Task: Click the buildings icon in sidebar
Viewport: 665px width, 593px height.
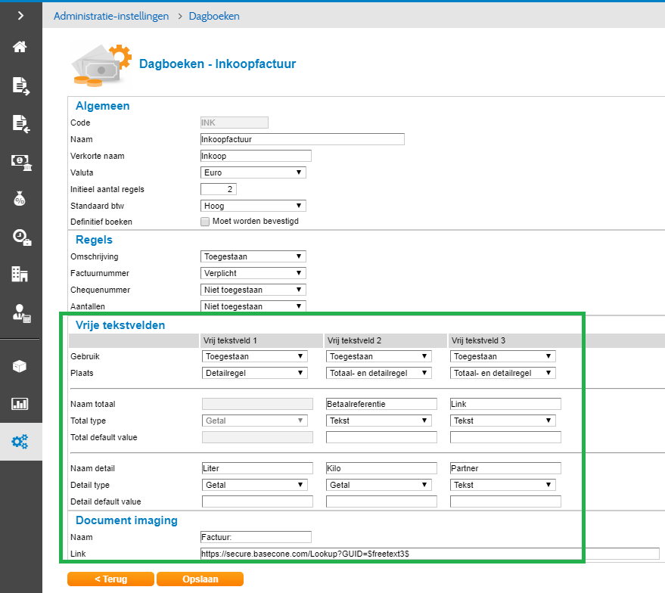Action: pyautogui.click(x=20, y=274)
